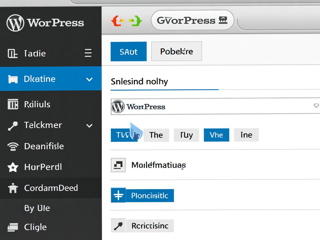Expand the Dlcatine menu chevron
The width and height of the screenshot is (320, 240).
point(89,79)
